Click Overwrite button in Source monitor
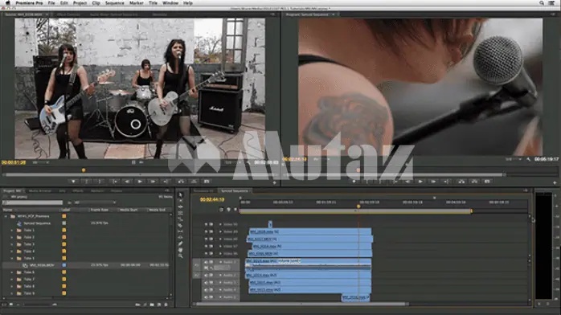The width and height of the screenshot is (561, 315). click(194, 182)
